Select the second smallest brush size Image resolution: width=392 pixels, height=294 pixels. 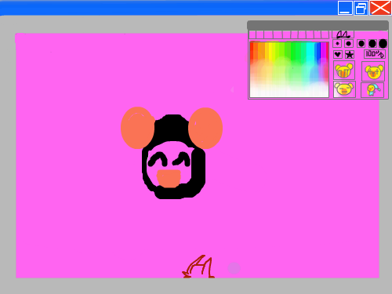pyautogui.click(x=348, y=44)
